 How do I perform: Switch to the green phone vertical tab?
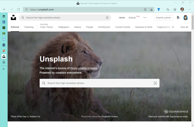coord(4,33)
